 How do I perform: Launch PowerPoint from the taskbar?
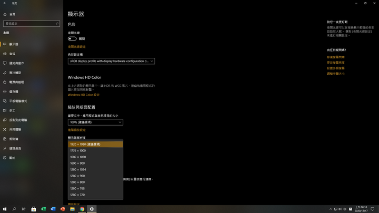pos(63,209)
